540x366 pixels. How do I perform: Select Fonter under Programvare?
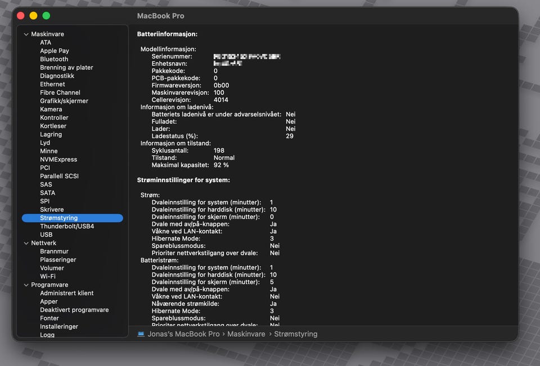tap(49, 318)
